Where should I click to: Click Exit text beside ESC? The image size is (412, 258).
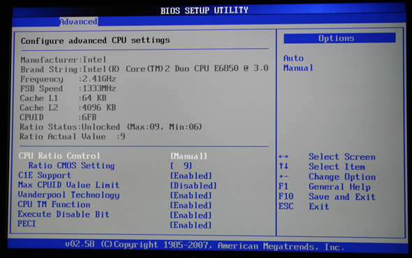318,206
